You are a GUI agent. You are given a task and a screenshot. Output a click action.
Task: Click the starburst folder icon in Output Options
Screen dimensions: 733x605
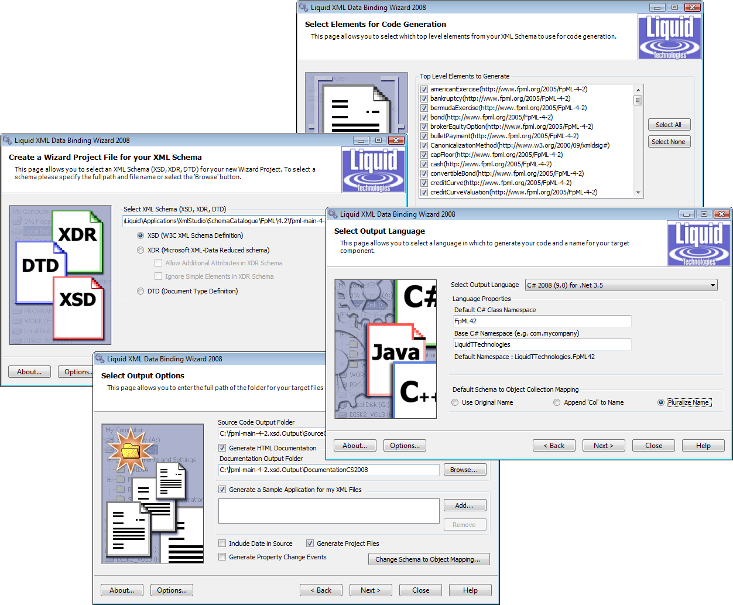pos(129,450)
